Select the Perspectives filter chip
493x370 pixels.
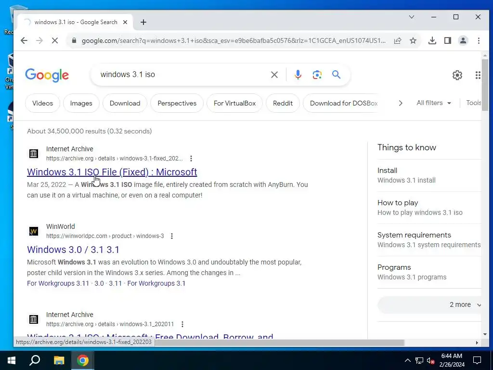(177, 103)
